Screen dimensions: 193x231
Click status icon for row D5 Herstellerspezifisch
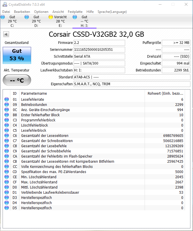(7, 208)
